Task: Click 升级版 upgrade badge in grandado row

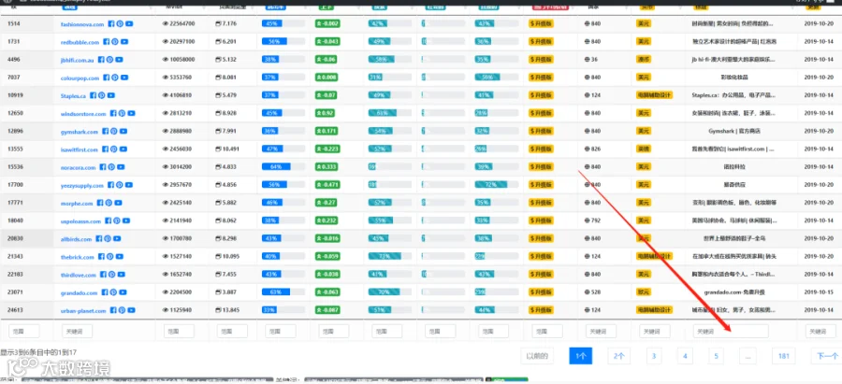Action: (542, 292)
